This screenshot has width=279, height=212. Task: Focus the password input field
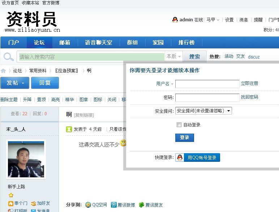(207, 98)
